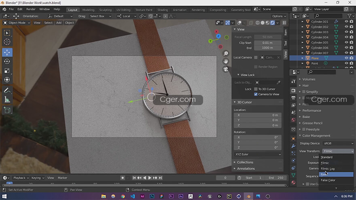Open the Modifier properties wrench icon

click(x=293, y=146)
